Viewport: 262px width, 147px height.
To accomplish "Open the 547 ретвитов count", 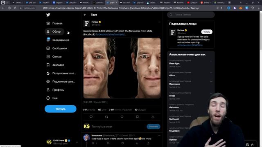I will [x=89, y=110].
